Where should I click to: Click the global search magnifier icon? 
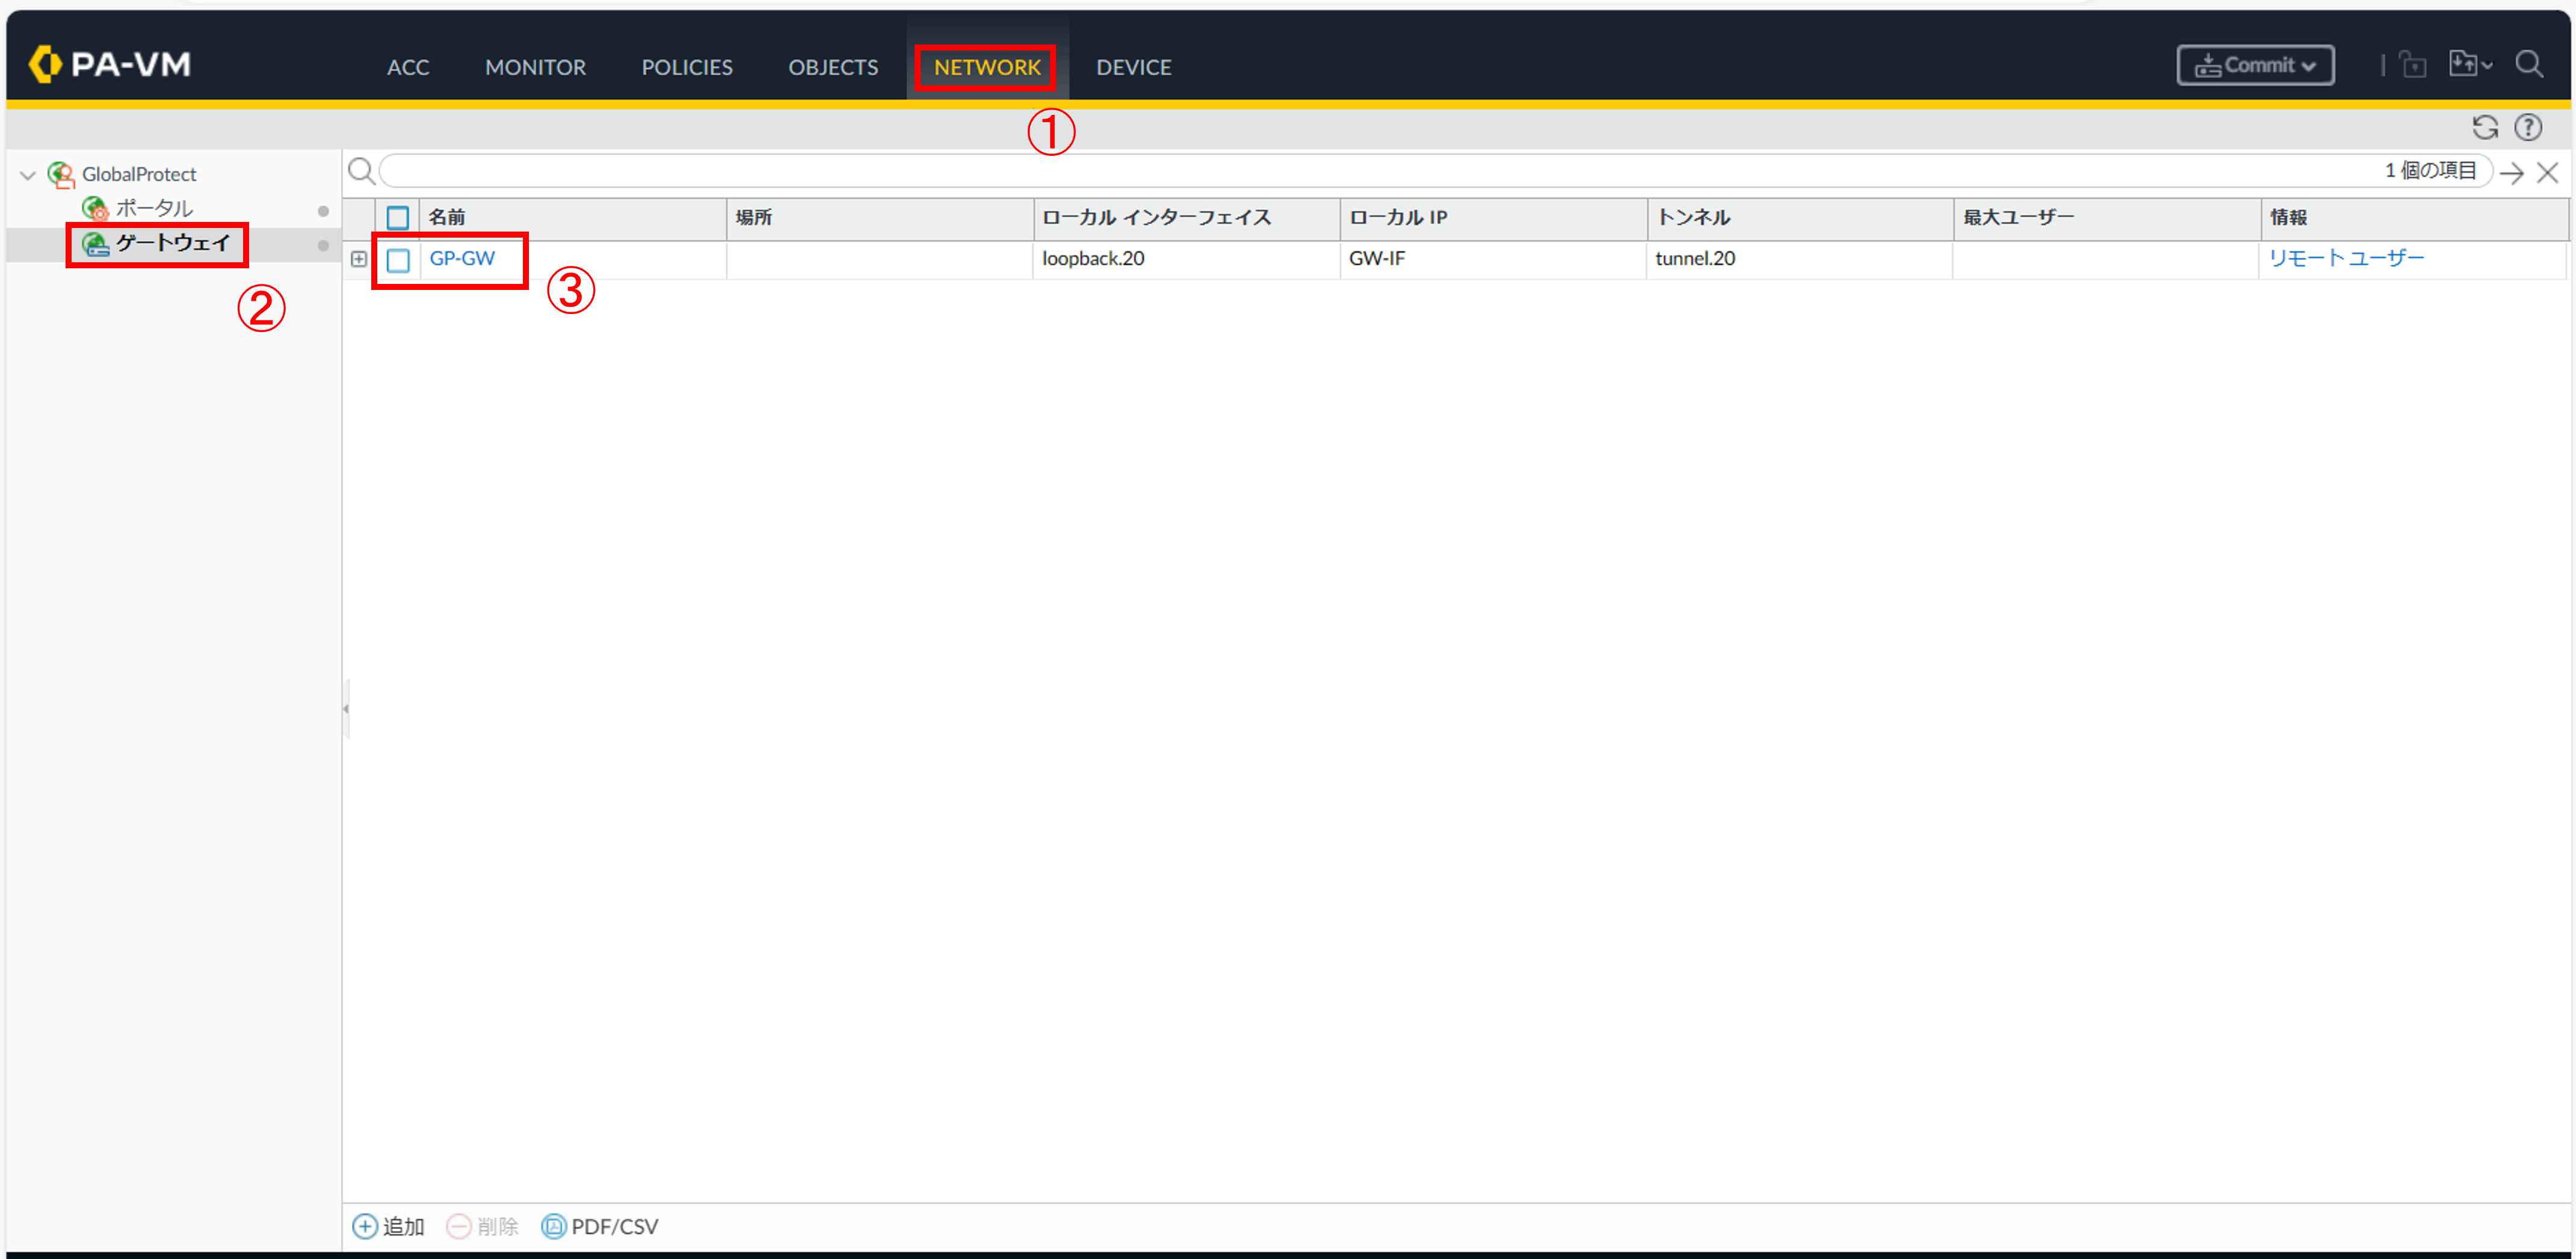tap(2529, 65)
